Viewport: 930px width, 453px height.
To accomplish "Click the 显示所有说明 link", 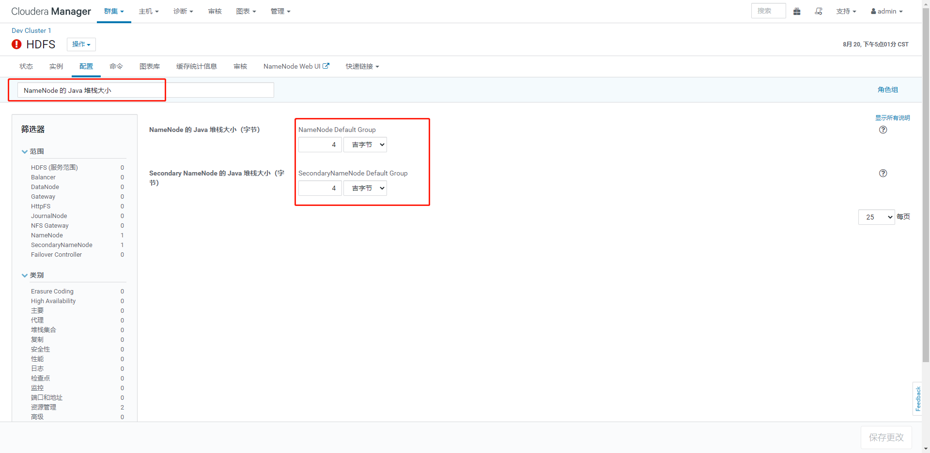I will 892,117.
